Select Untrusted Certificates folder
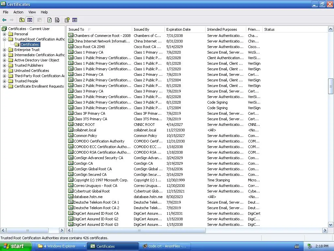 click(32, 71)
